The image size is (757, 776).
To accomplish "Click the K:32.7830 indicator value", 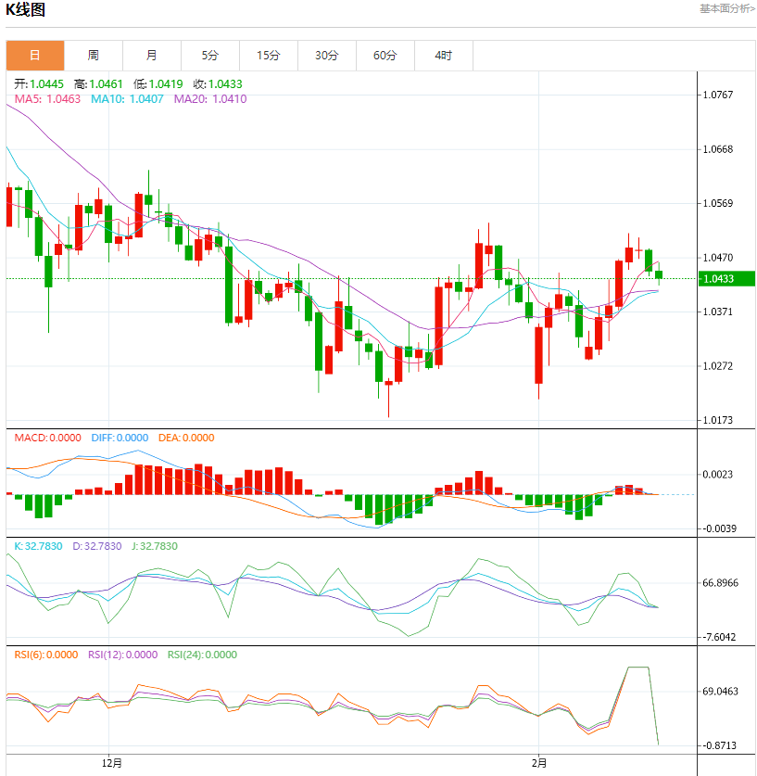I will point(38,546).
